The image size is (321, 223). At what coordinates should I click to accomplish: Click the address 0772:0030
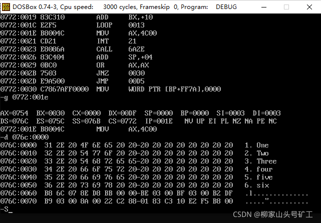coord(19,89)
